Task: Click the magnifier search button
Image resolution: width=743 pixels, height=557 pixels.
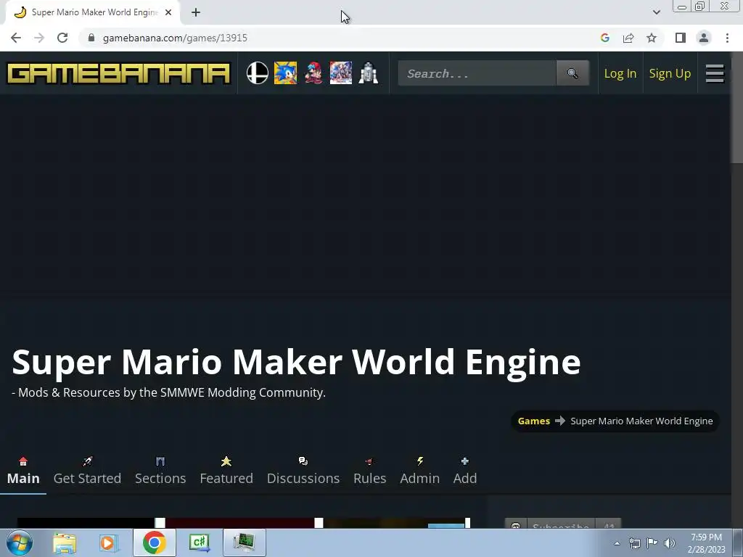Action: pos(572,73)
